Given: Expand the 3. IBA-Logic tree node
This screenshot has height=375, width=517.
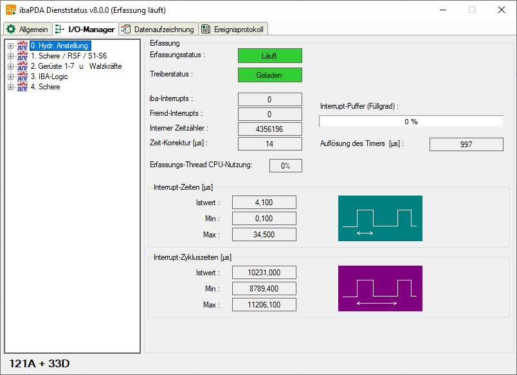Looking at the screenshot, I should click(x=10, y=77).
